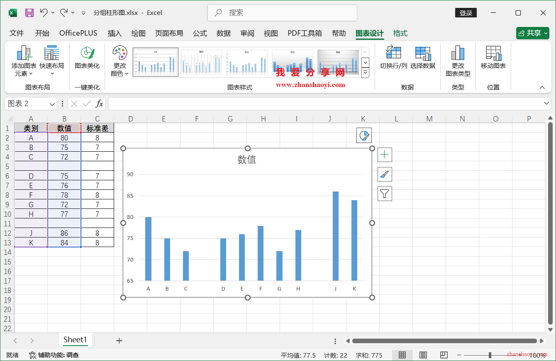Expand the chart styles gallery
This screenshot has height=361, width=556.
[365, 73]
